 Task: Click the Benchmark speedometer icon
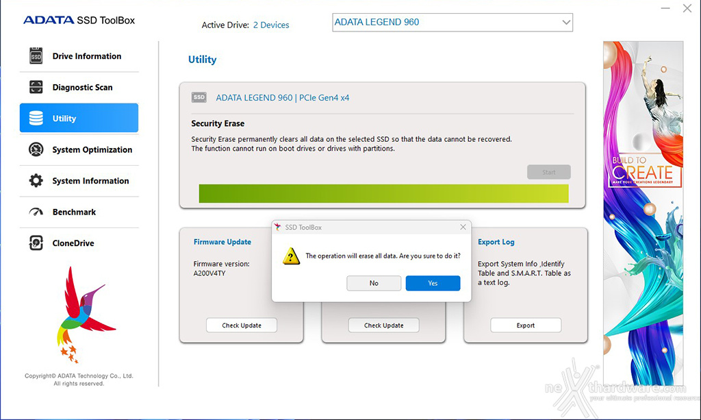click(36, 212)
